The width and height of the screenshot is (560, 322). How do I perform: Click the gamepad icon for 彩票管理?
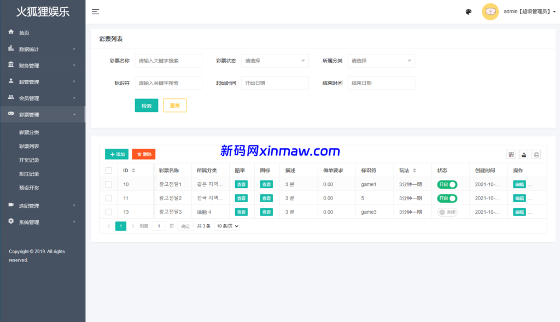click(11, 114)
